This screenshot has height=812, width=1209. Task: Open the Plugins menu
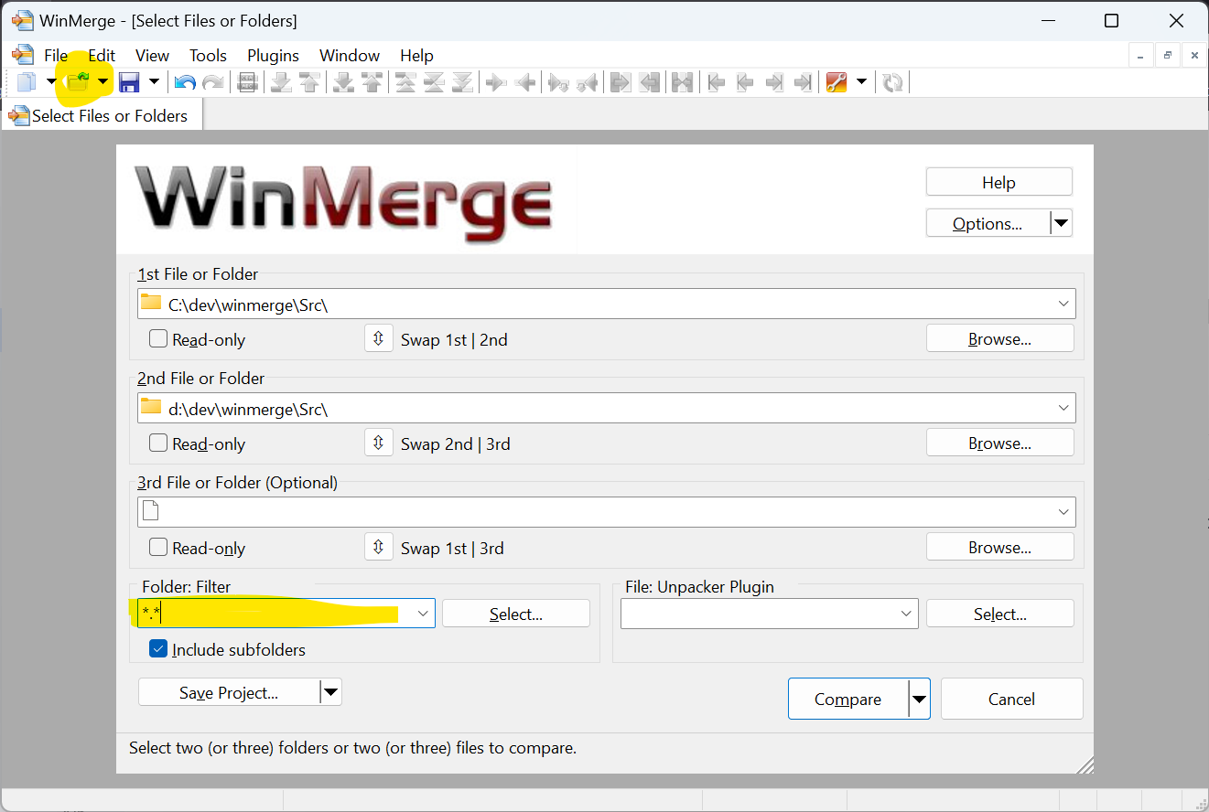[273, 55]
